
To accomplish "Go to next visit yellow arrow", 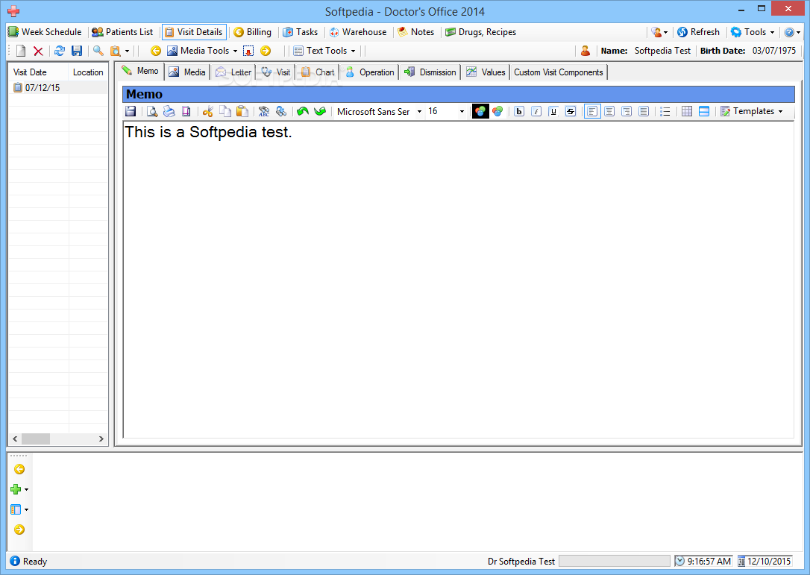I will coord(266,51).
